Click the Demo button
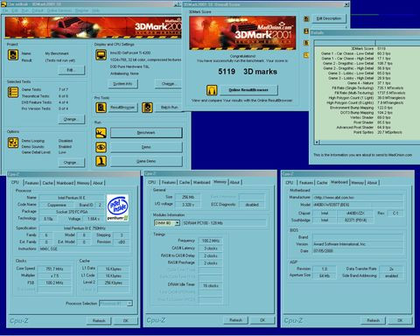420x336 pixels. 146,147
